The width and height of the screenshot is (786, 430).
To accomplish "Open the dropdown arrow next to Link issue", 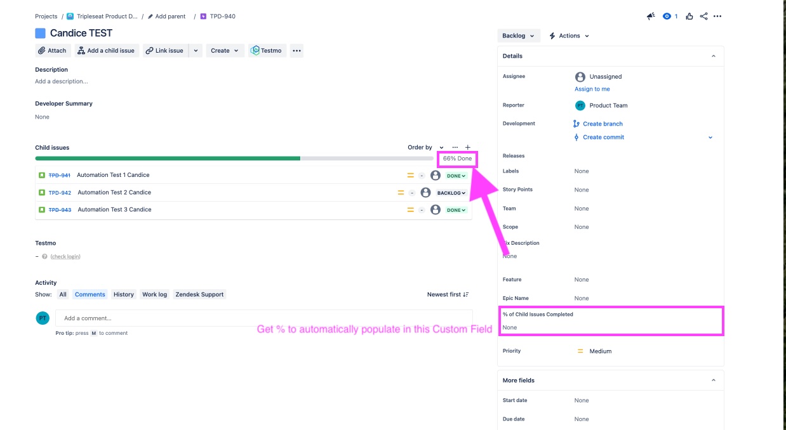I will 196,51.
